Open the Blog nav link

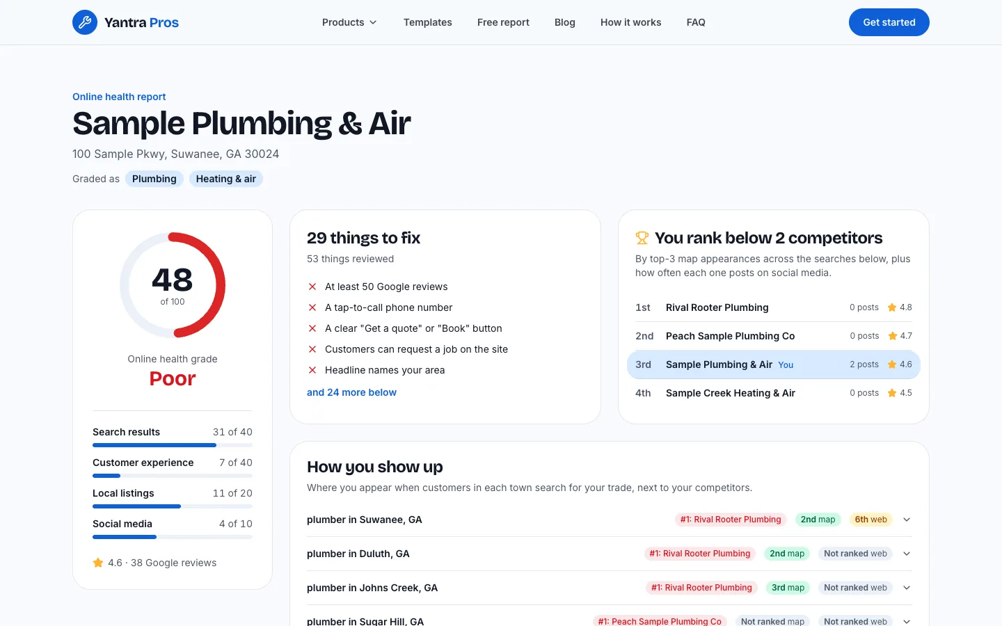pyautogui.click(x=565, y=22)
